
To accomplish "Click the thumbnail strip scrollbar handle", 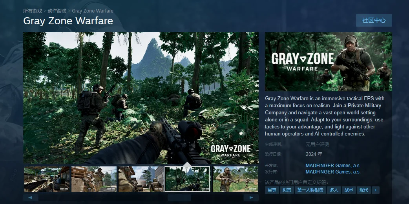I will 179,198.
